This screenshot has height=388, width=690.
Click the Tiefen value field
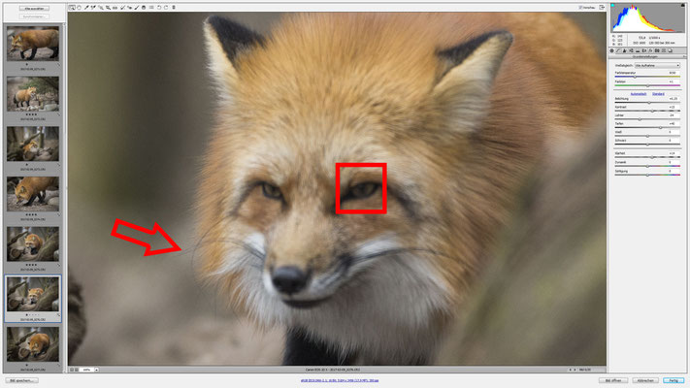coord(674,123)
